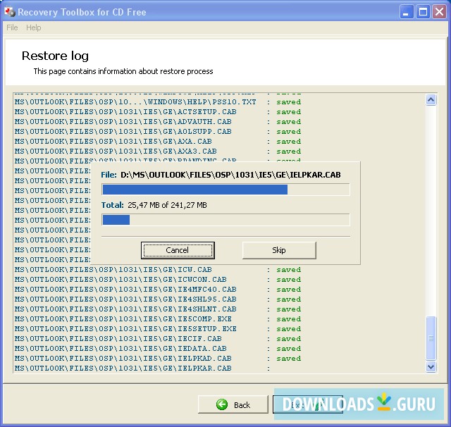Click the total progress bar
451x427 pixels.
point(225,220)
